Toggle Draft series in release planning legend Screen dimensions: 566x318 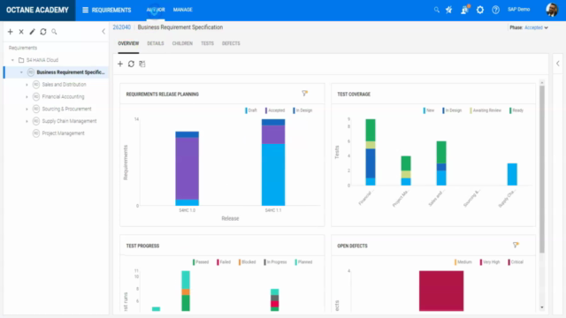point(251,110)
